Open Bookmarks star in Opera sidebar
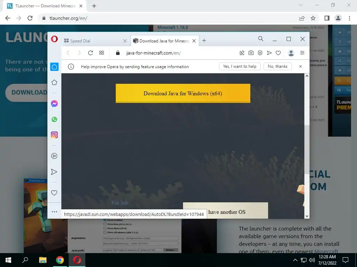 [x=54, y=82]
